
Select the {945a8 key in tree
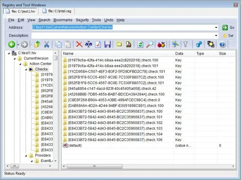[x=47, y=101]
